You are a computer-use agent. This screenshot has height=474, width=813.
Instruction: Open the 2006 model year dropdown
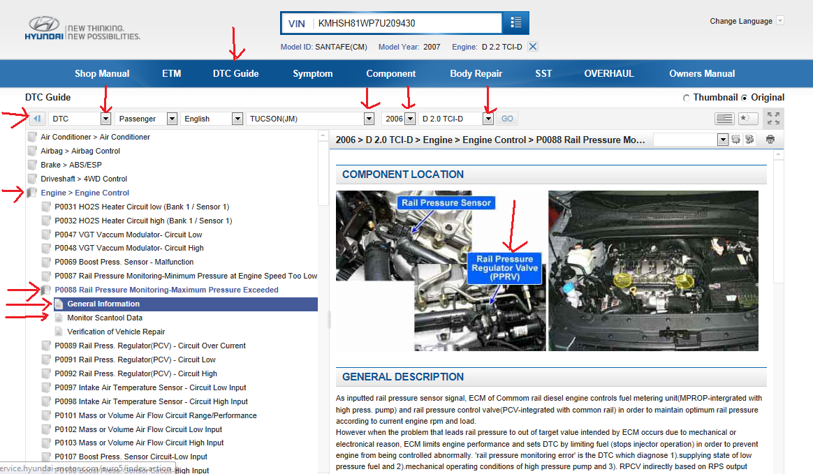point(409,119)
